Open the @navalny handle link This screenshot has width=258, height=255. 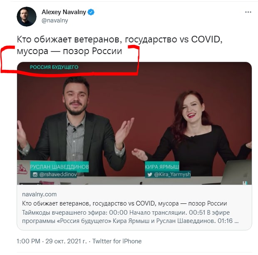point(55,20)
